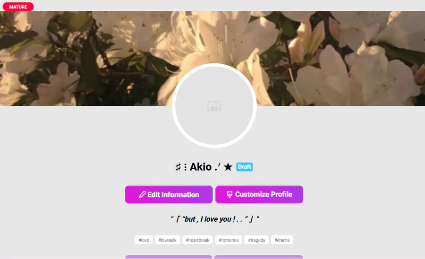
Task: Click the red MATURE badge
Action: pos(18,7)
